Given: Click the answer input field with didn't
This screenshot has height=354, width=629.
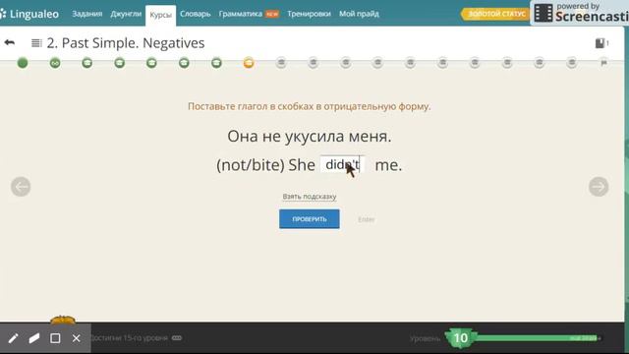Looking at the screenshot, I should pyautogui.click(x=342, y=164).
